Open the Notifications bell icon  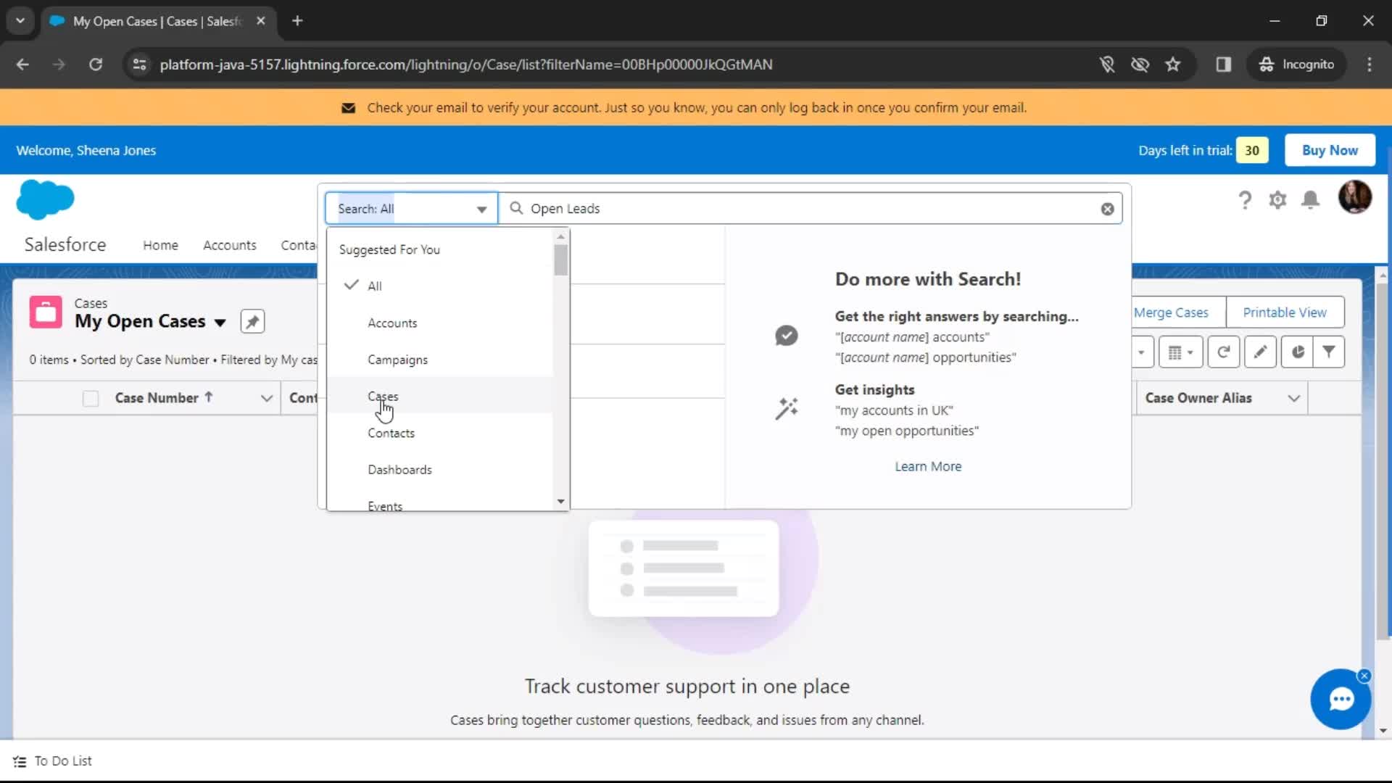(1310, 199)
